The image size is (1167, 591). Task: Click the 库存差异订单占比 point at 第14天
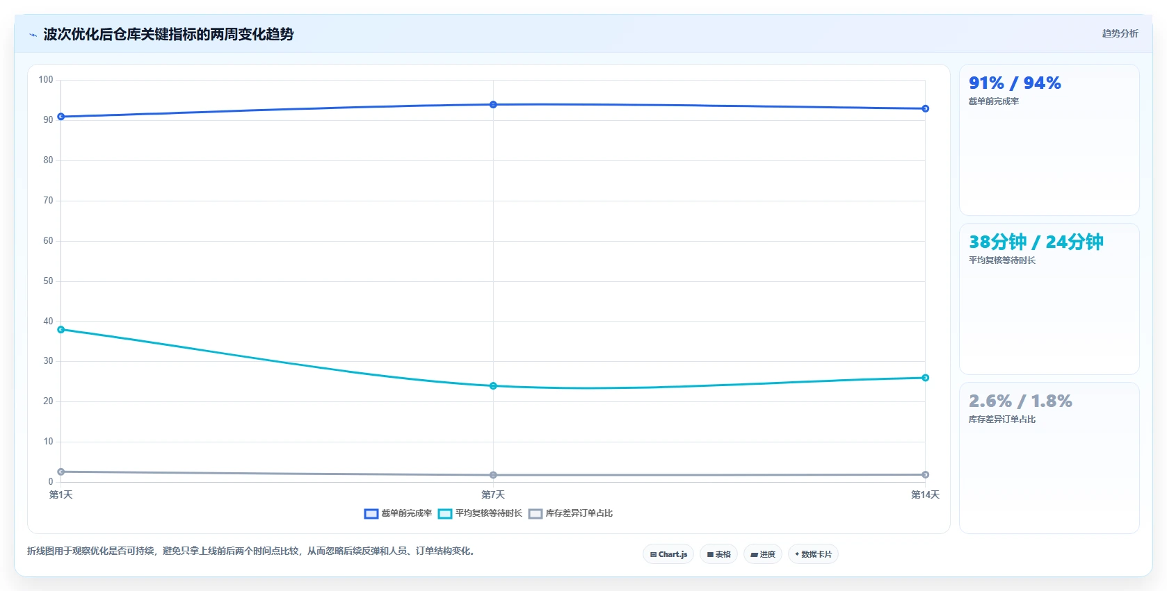(x=926, y=475)
